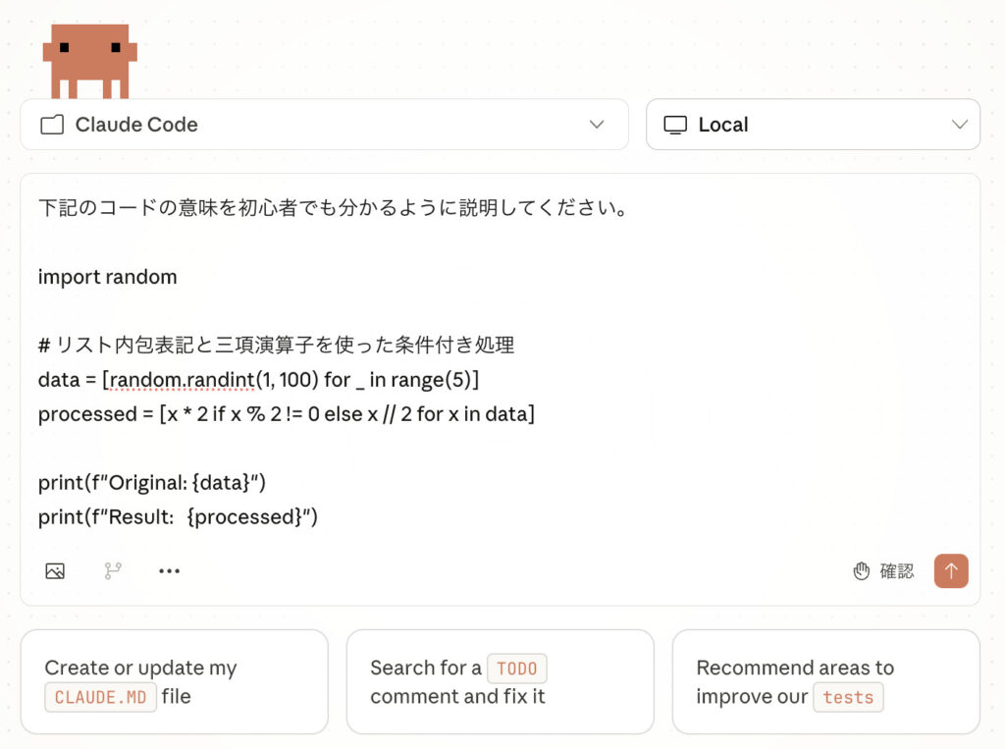Viewport: 1005px width, 749px height.
Task: Send the prompt with the orange arrow
Action: click(x=951, y=570)
